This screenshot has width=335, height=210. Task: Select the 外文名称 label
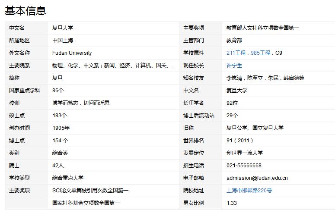[x=19, y=53]
